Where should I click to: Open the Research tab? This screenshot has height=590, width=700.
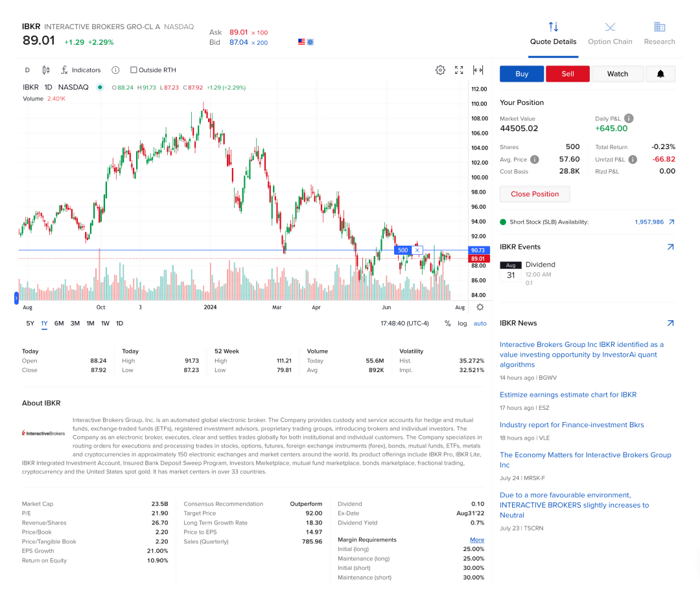[659, 34]
